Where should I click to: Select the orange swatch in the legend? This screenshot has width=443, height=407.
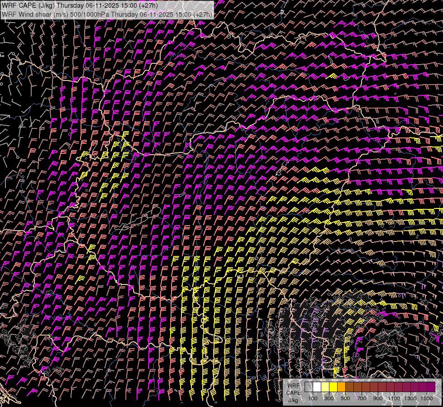pos(341,387)
